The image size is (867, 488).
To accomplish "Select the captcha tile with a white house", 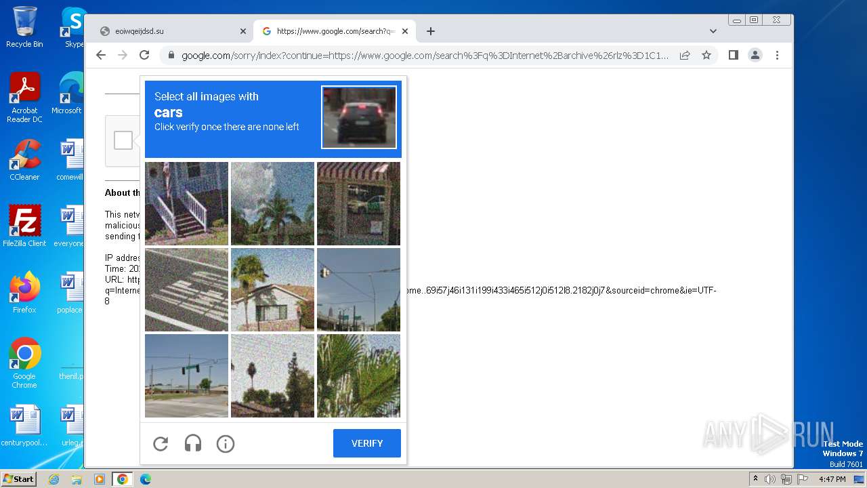I will (x=272, y=289).
